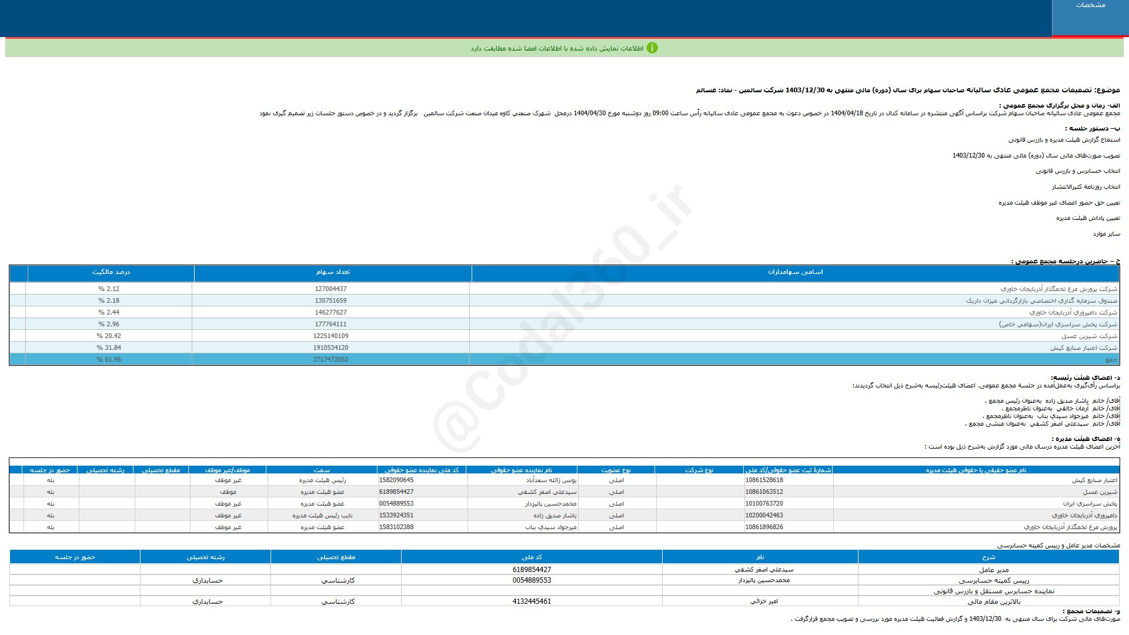
Task: Click the سمت column header
Action: (x=322, y=470)
